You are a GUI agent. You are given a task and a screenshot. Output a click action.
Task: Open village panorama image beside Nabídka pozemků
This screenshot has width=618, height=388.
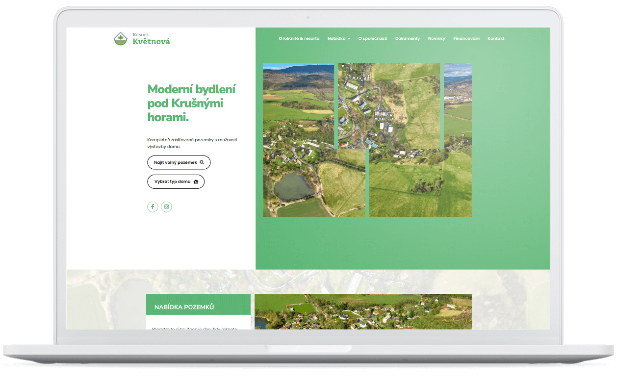(363, 311)
